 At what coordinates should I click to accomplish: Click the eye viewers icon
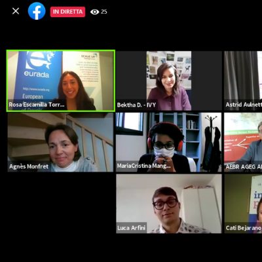94,12
